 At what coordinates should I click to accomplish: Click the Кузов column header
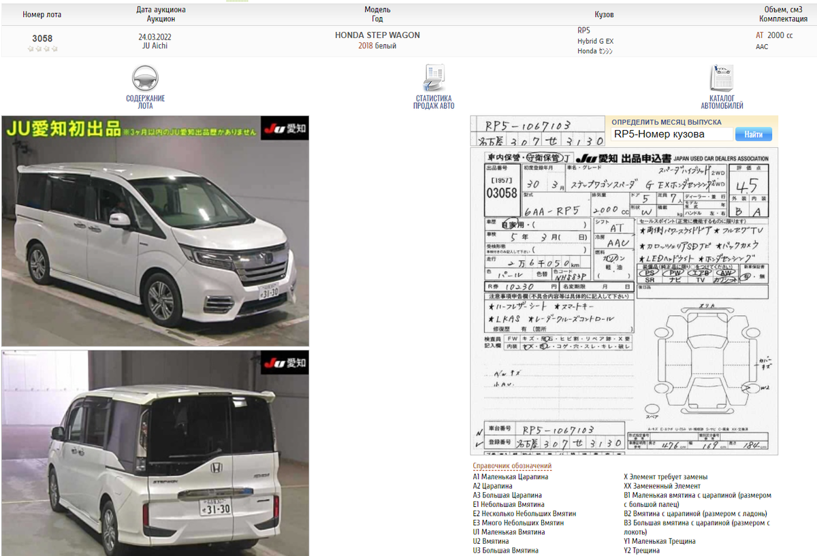click(604, 14)
